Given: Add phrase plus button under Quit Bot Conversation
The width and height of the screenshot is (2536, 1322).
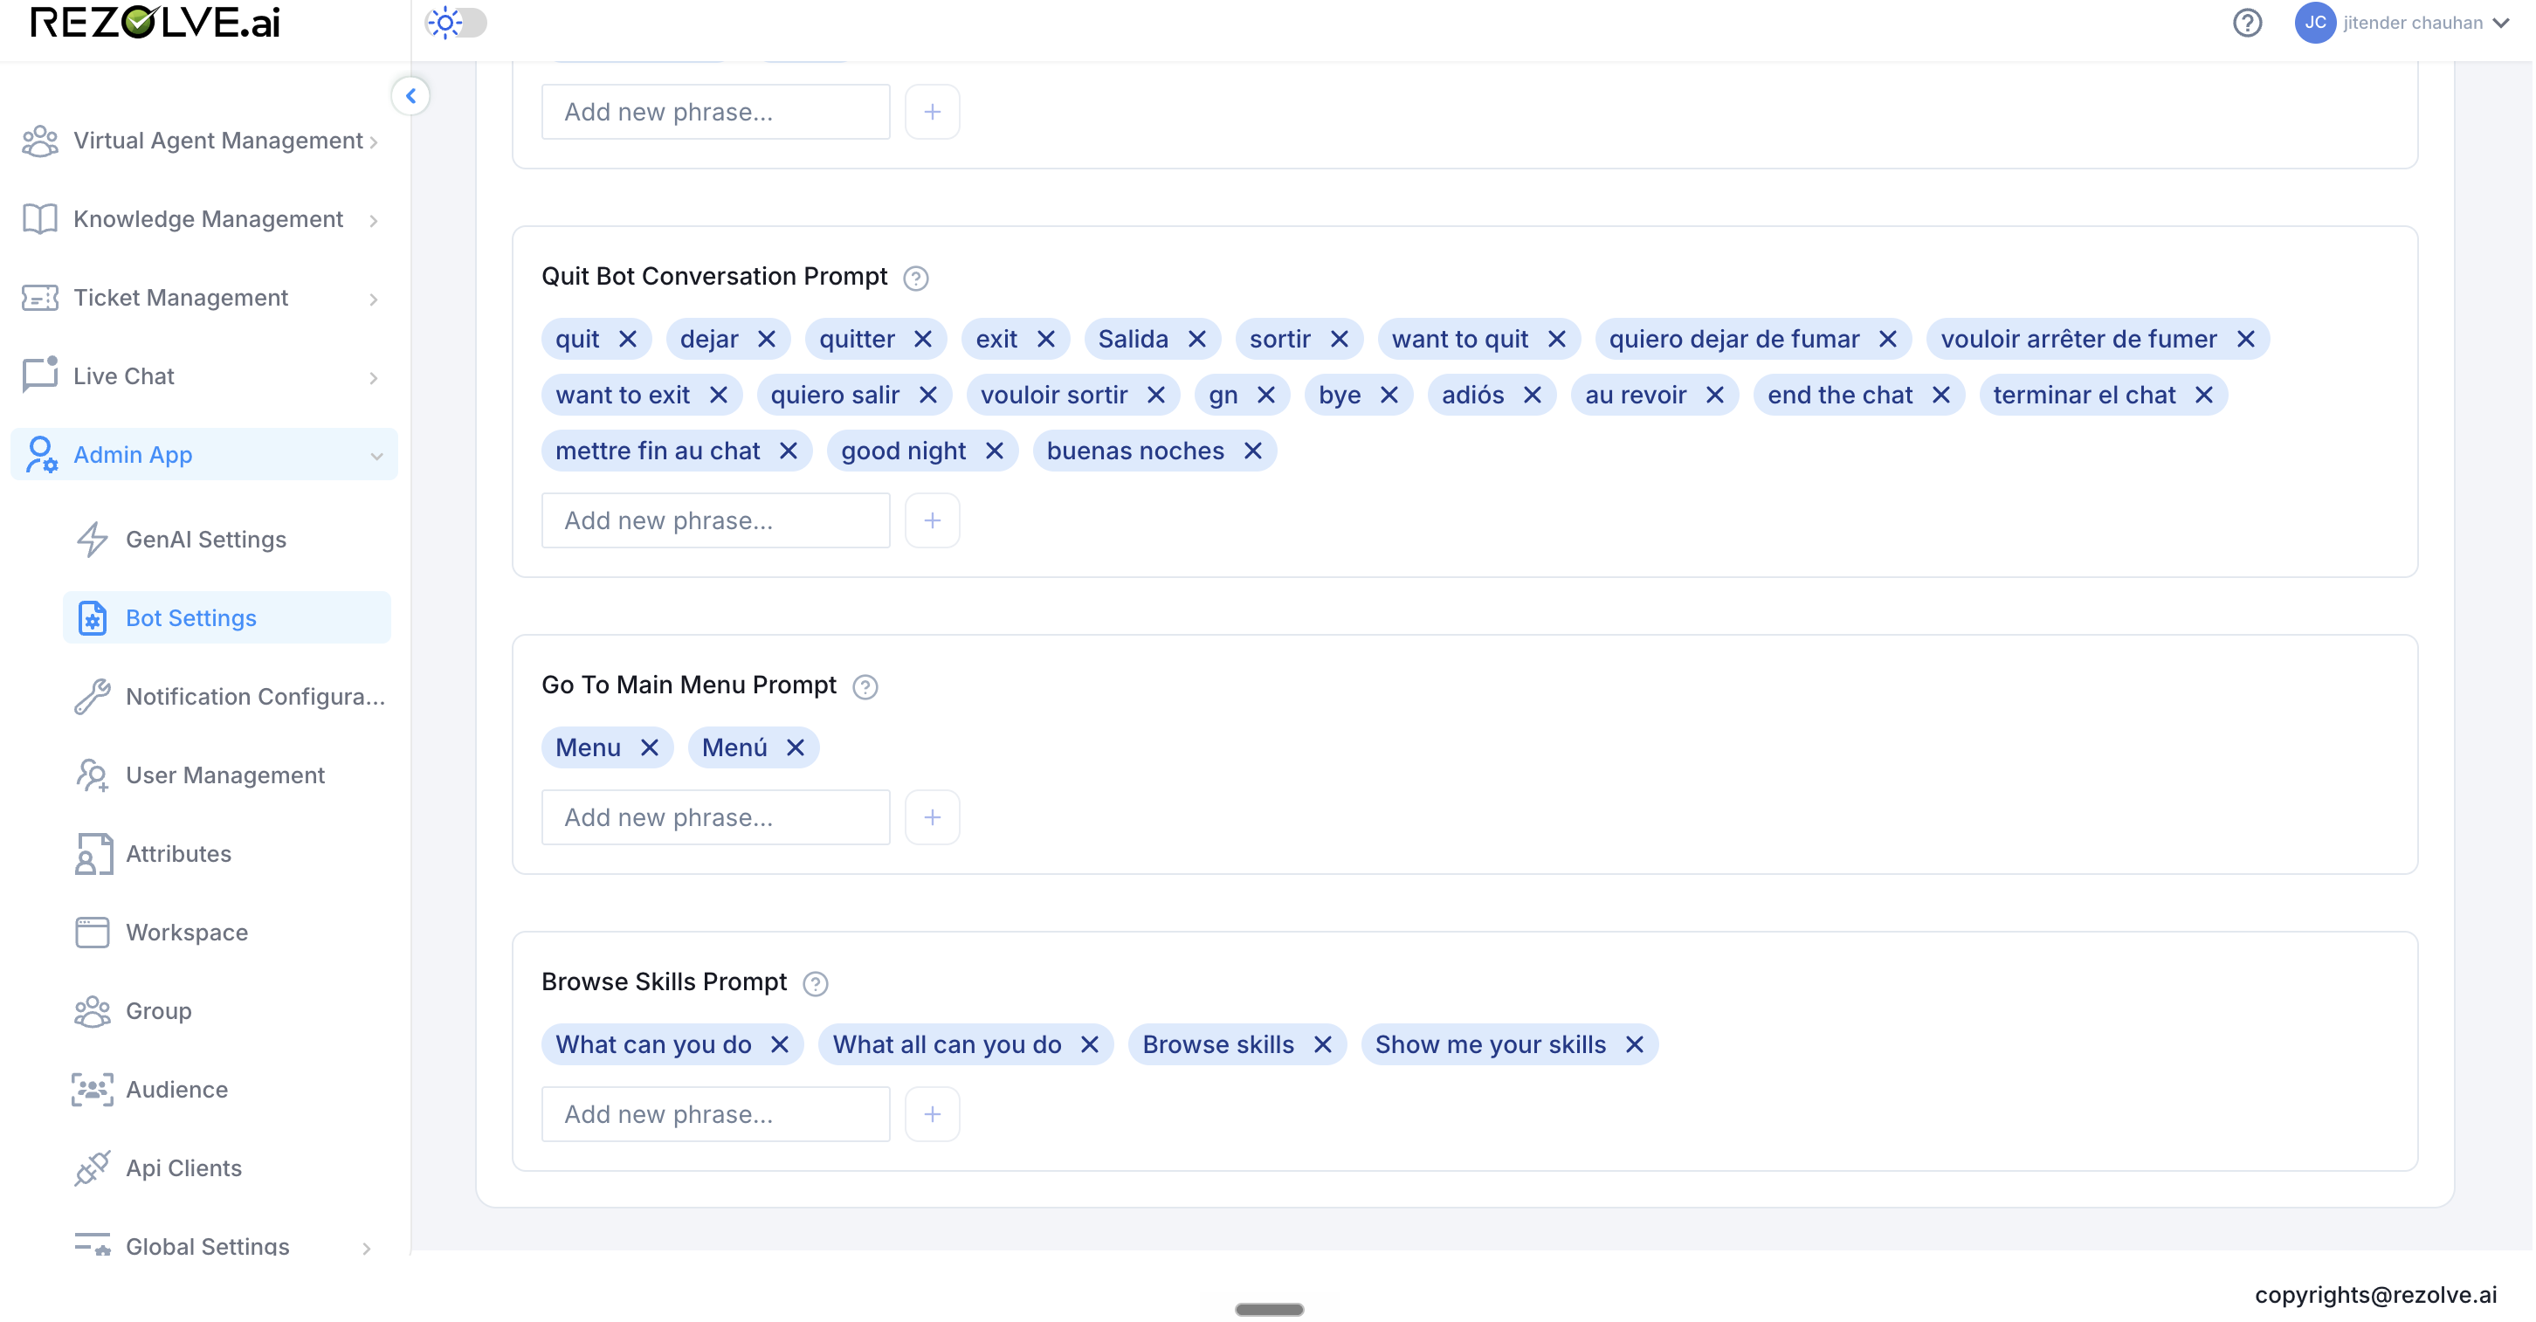Looking at the screenshot, I should [x=933, y=520].
